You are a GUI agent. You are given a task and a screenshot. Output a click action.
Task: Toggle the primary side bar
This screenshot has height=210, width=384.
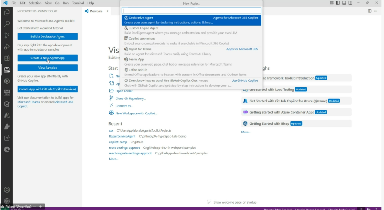click(338, 3)
